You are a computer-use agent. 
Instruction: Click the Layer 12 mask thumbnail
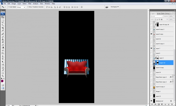(x=158, y=63)
